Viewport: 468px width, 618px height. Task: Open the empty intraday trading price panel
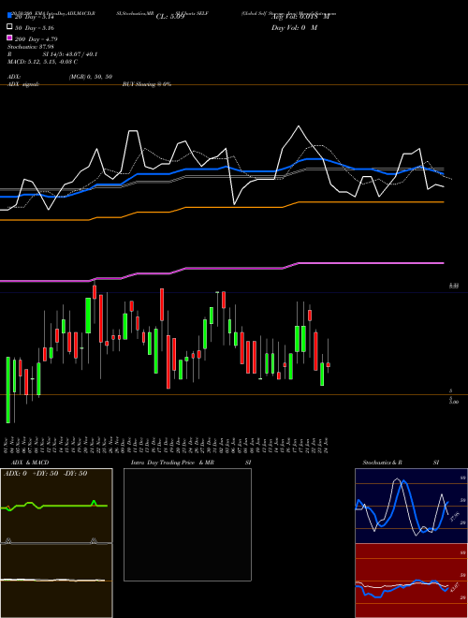click(x=187, y=524)
